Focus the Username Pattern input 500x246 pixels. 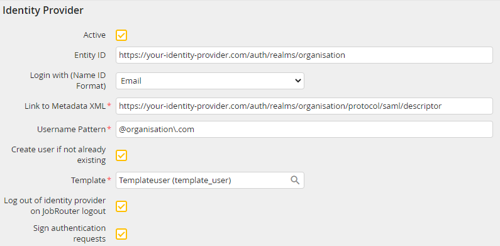pyautogui.click(x=304, y=129)
